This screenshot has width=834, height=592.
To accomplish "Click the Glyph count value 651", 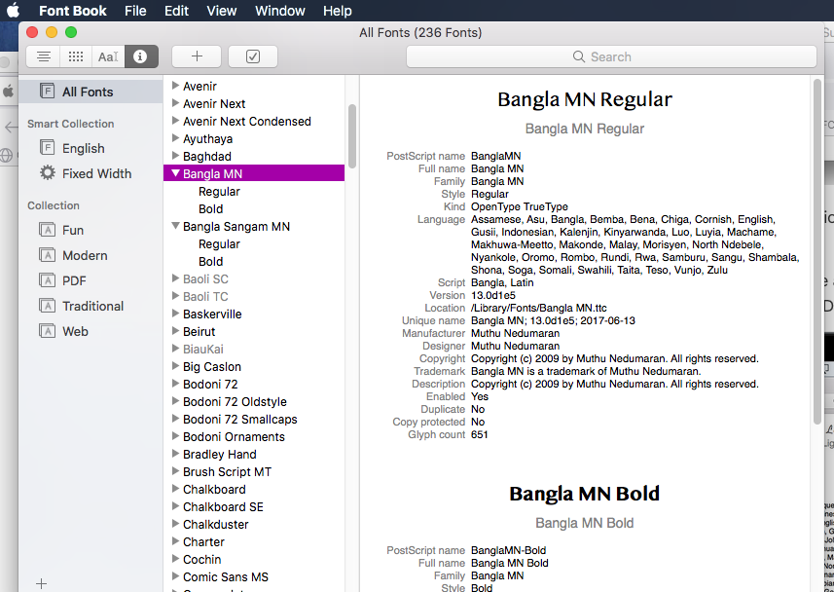I will coord(479,434).
